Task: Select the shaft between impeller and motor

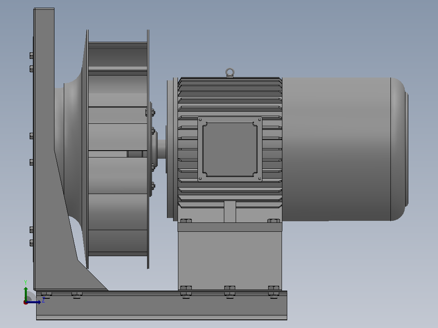Action: [x=161, y=149]
